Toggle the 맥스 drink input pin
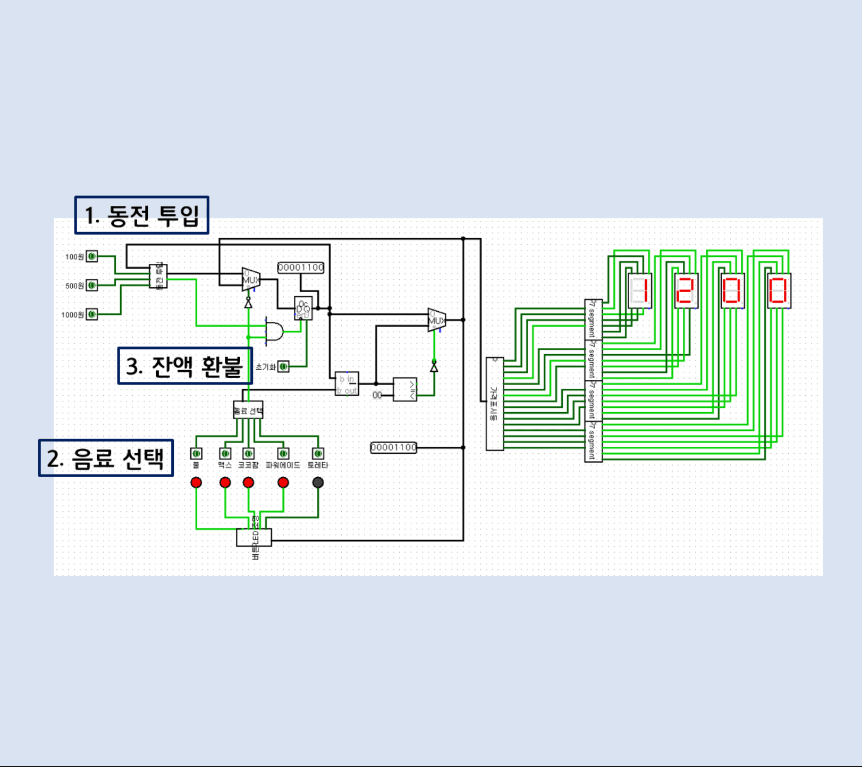 pyautogui.click(x=225, y=454)
